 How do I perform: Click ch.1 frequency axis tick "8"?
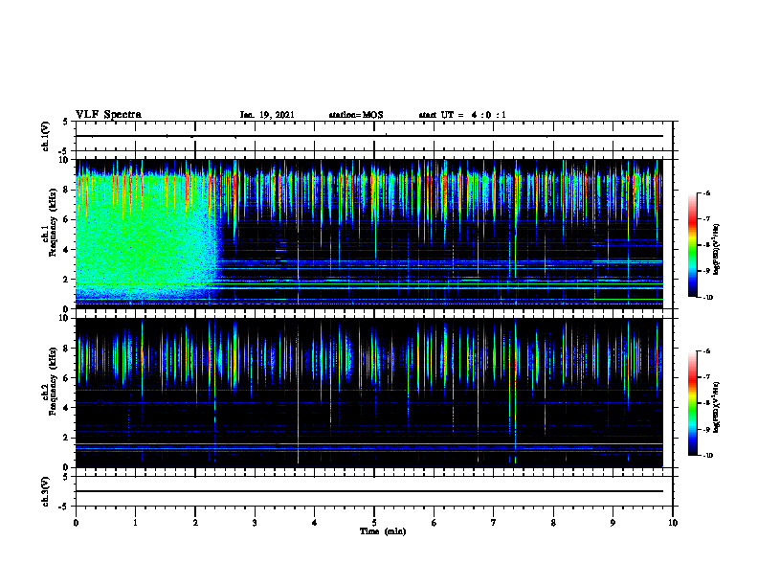(x=67, y=190)
